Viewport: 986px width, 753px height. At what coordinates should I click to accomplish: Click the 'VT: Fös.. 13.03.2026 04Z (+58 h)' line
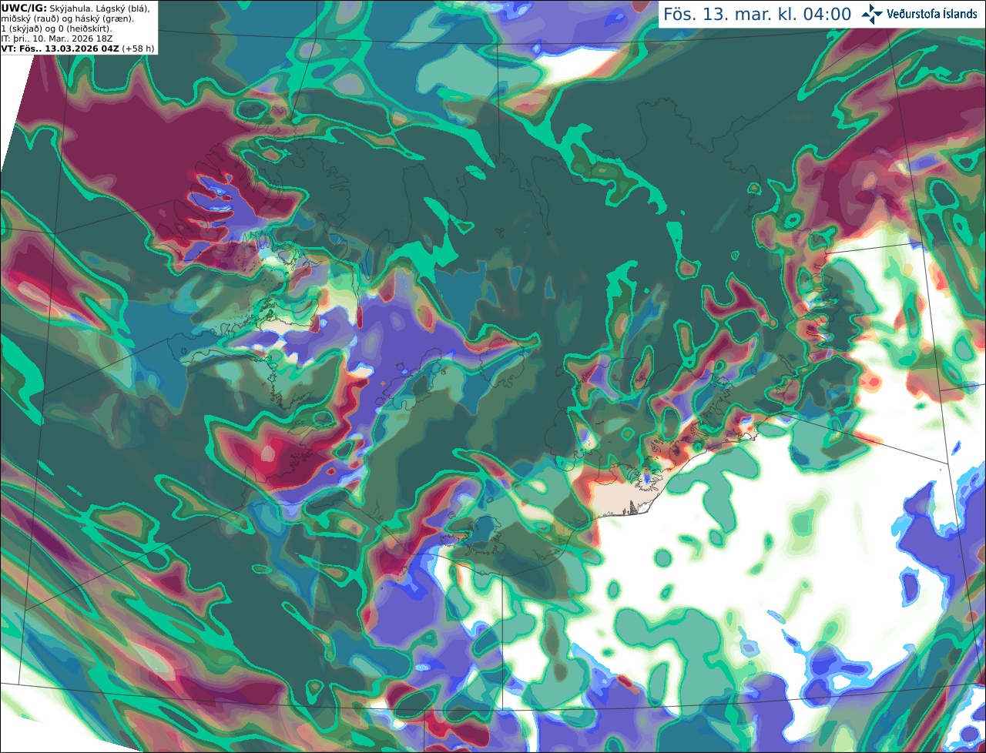tap(78, 49)
